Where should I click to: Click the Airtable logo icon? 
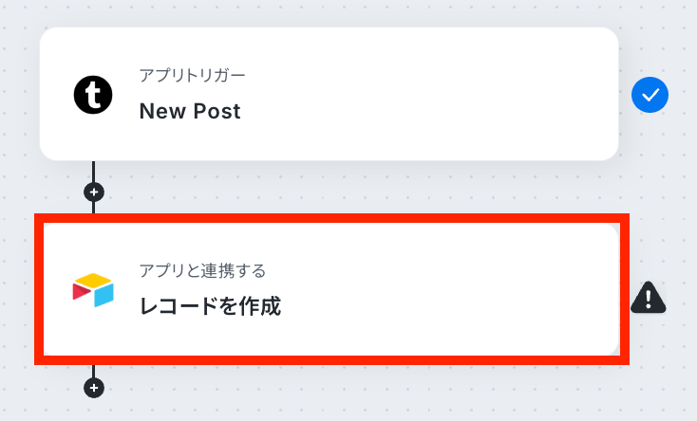93,290
